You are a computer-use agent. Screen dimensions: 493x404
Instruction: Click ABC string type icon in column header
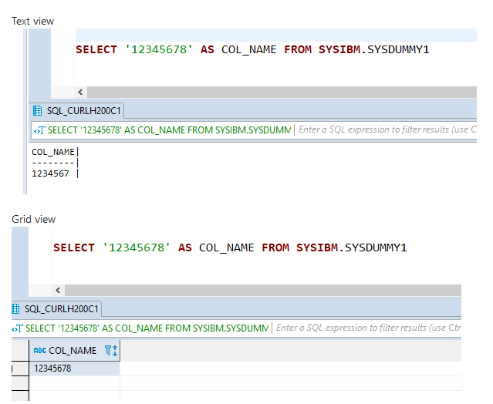(x=40, y=350)
